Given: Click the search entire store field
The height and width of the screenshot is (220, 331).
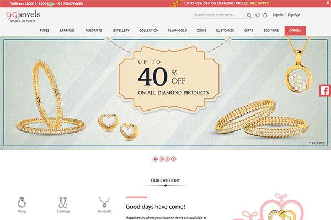Looking at the screenshot, I should point(219,15).
